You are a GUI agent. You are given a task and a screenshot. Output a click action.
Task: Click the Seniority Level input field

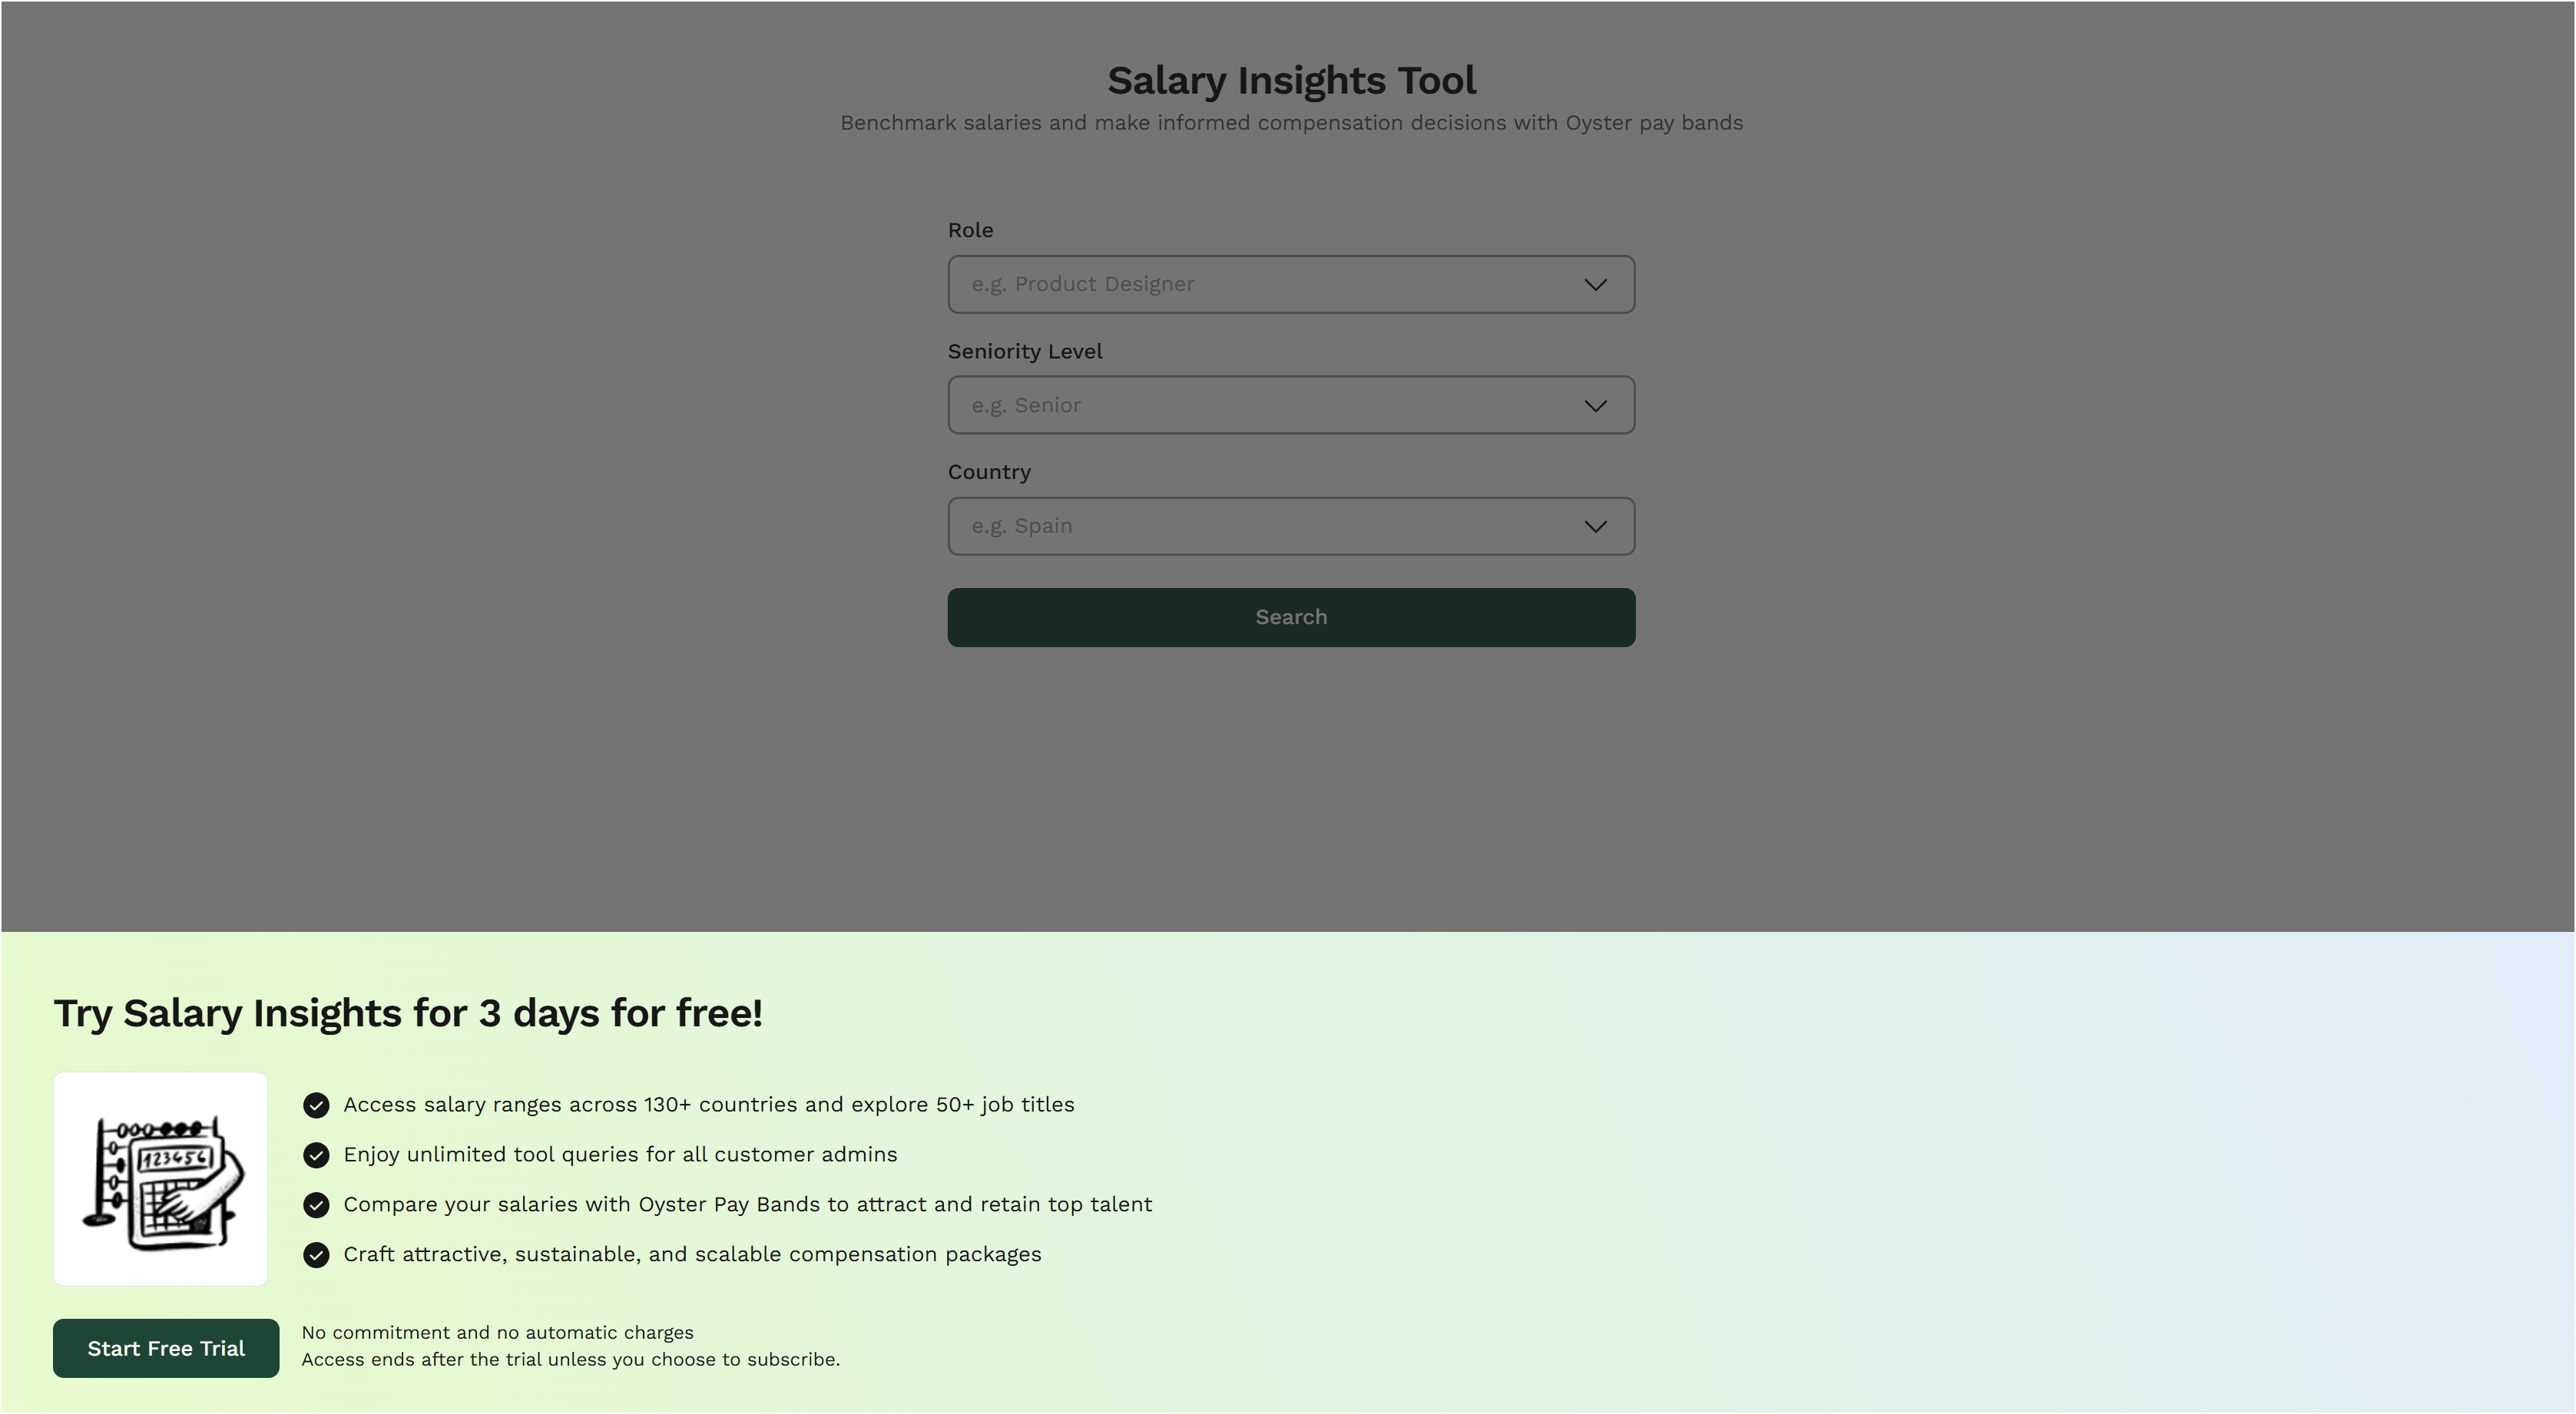point(1200,405)
